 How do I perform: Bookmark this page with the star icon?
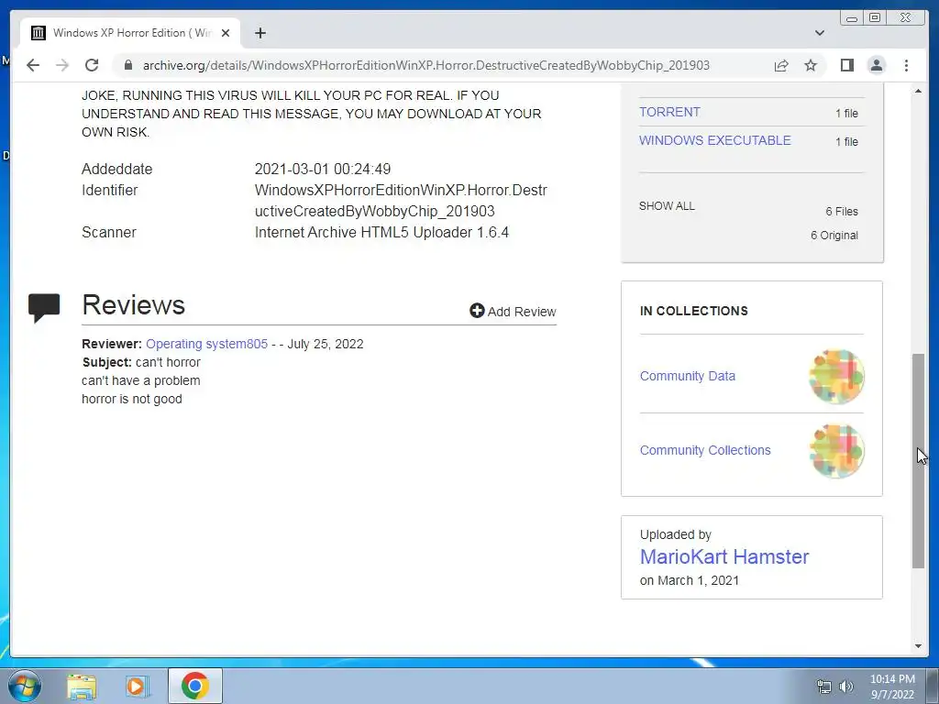(811, 65)
